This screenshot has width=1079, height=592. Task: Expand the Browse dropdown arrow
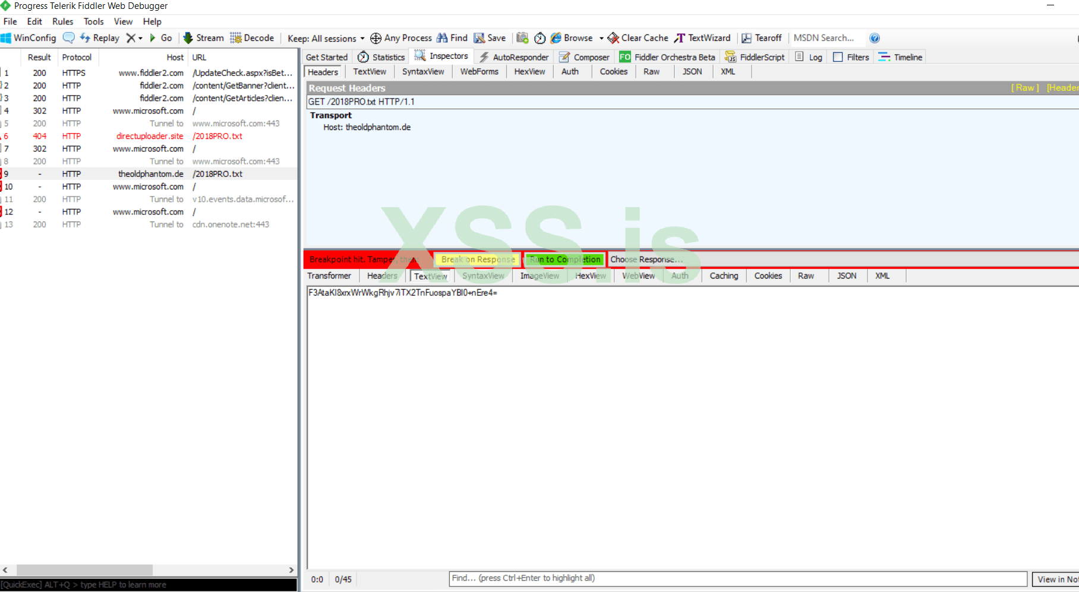point(601,38)
